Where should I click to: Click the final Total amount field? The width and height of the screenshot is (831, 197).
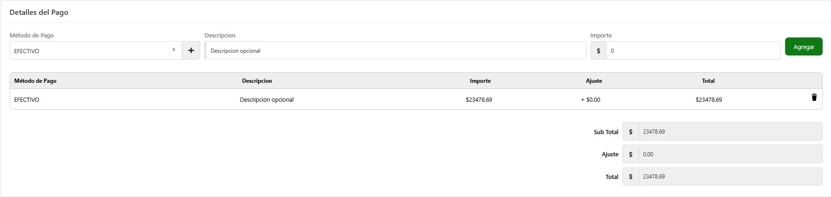click(x=730, y=177)
